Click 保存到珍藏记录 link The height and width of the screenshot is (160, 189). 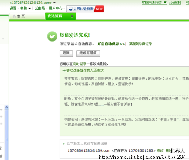click(x=140, y=44)
